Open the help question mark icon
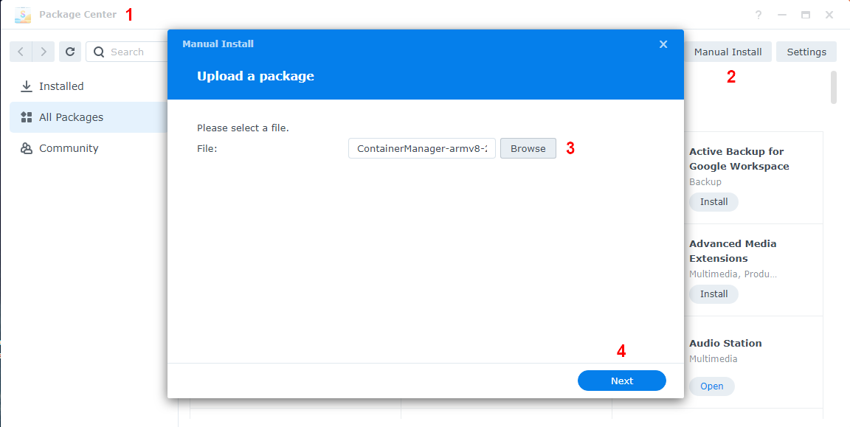Screen dimensions: 850x427 [759, 15]
